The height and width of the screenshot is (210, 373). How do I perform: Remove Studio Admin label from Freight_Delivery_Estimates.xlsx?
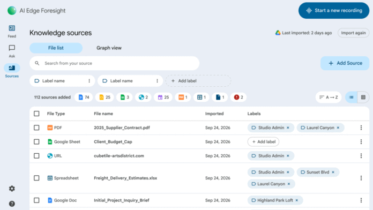(x=288, y=172)
